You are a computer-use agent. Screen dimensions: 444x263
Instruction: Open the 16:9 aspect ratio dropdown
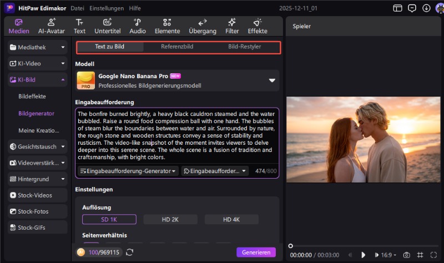(x=389, y=255)
